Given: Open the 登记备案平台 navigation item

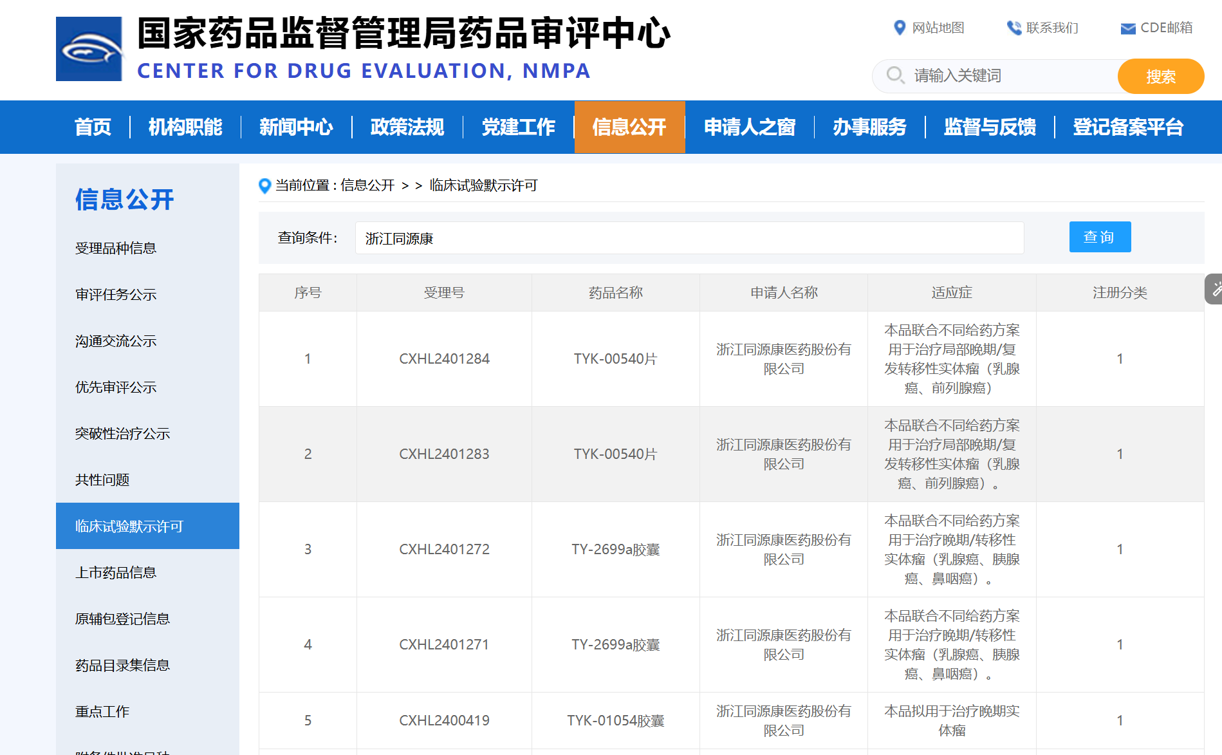Looking at the screenshot, I should click(x=1128, y=127).
